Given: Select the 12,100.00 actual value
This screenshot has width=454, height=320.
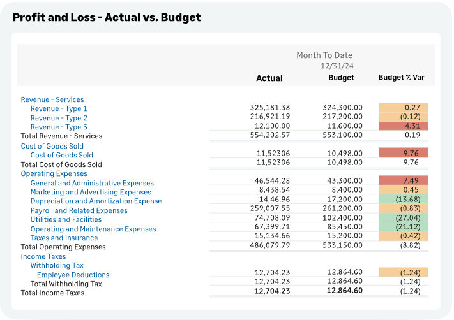Looking at the screenshot, I should click(272, 126).
